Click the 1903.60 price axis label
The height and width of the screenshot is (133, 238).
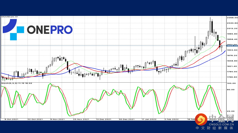(232, 50)
